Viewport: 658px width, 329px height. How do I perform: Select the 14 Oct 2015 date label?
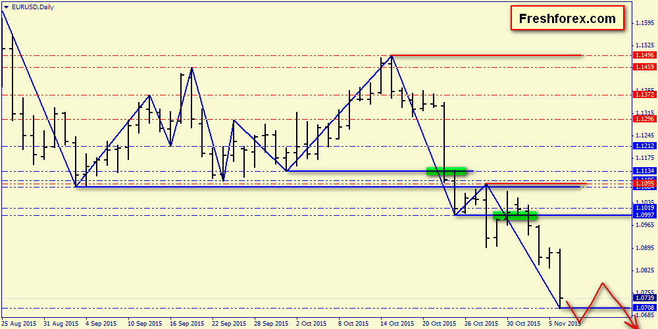397,324
